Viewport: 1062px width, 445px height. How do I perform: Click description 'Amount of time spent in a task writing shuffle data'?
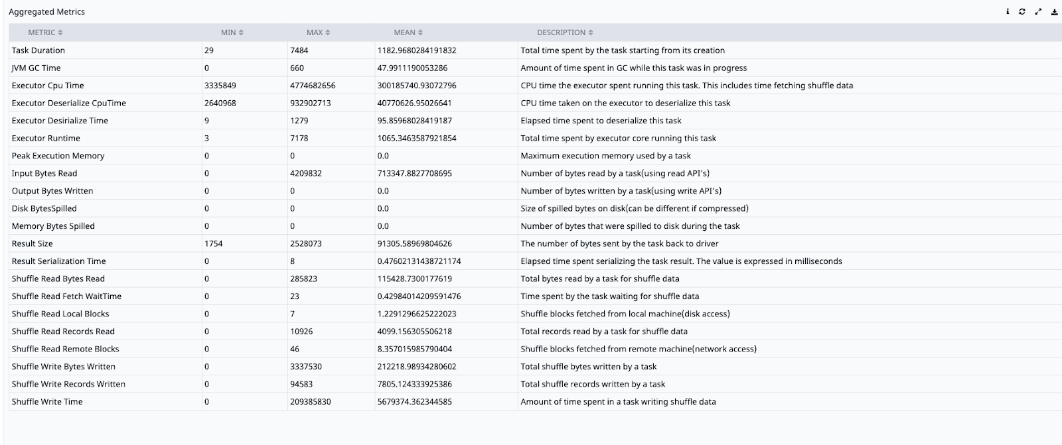(x=618, y=402)
